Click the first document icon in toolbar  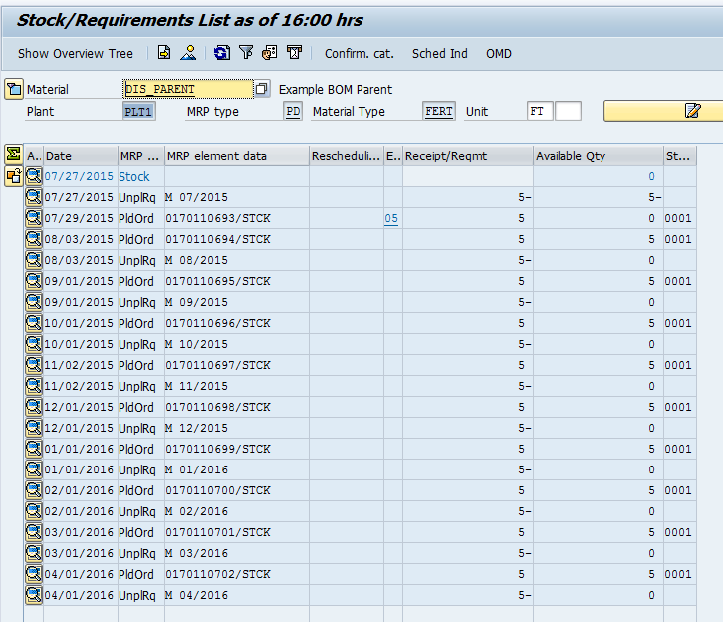(164, 53)
